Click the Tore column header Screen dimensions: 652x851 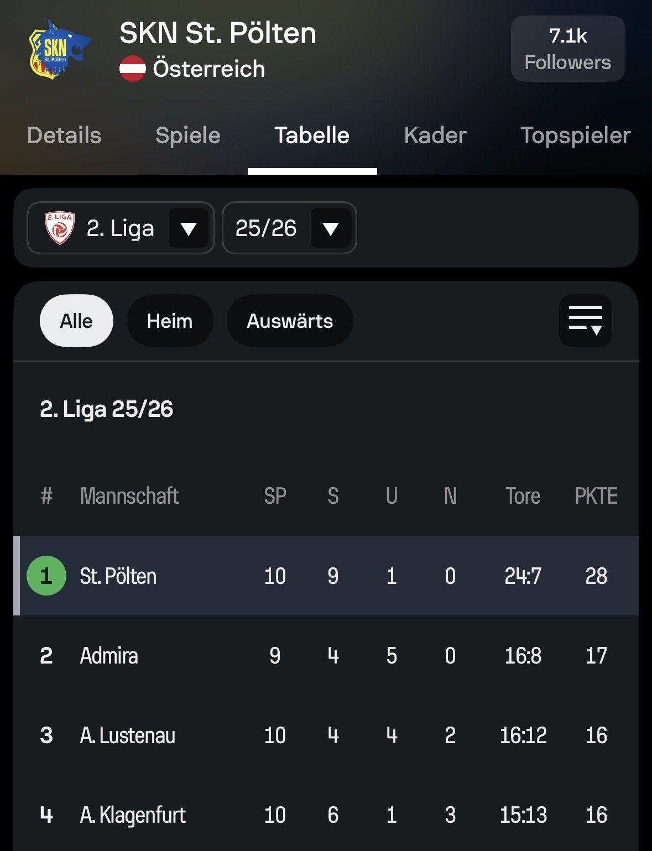click(x=523, y=496)
